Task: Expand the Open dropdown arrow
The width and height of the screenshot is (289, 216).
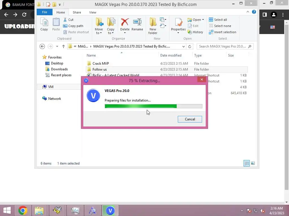Action: pyautogui.click(x=203, y=20)
